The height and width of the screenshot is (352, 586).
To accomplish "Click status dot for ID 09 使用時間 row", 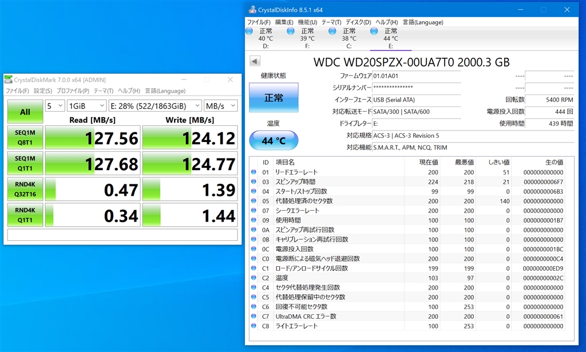I will pos(254,220).
